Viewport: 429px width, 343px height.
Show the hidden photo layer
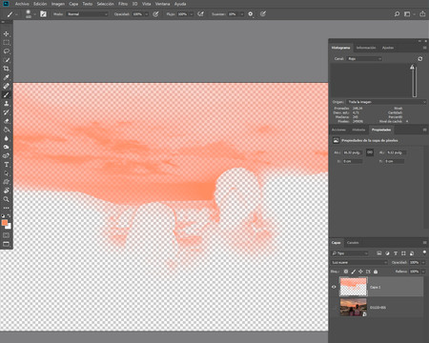(334, 308)
